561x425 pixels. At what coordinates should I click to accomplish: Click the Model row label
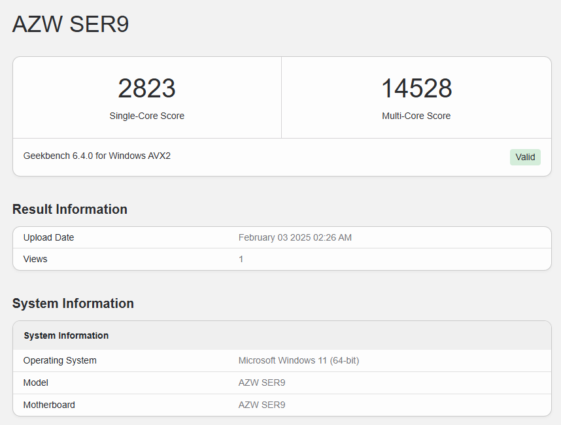coord(36,382)
